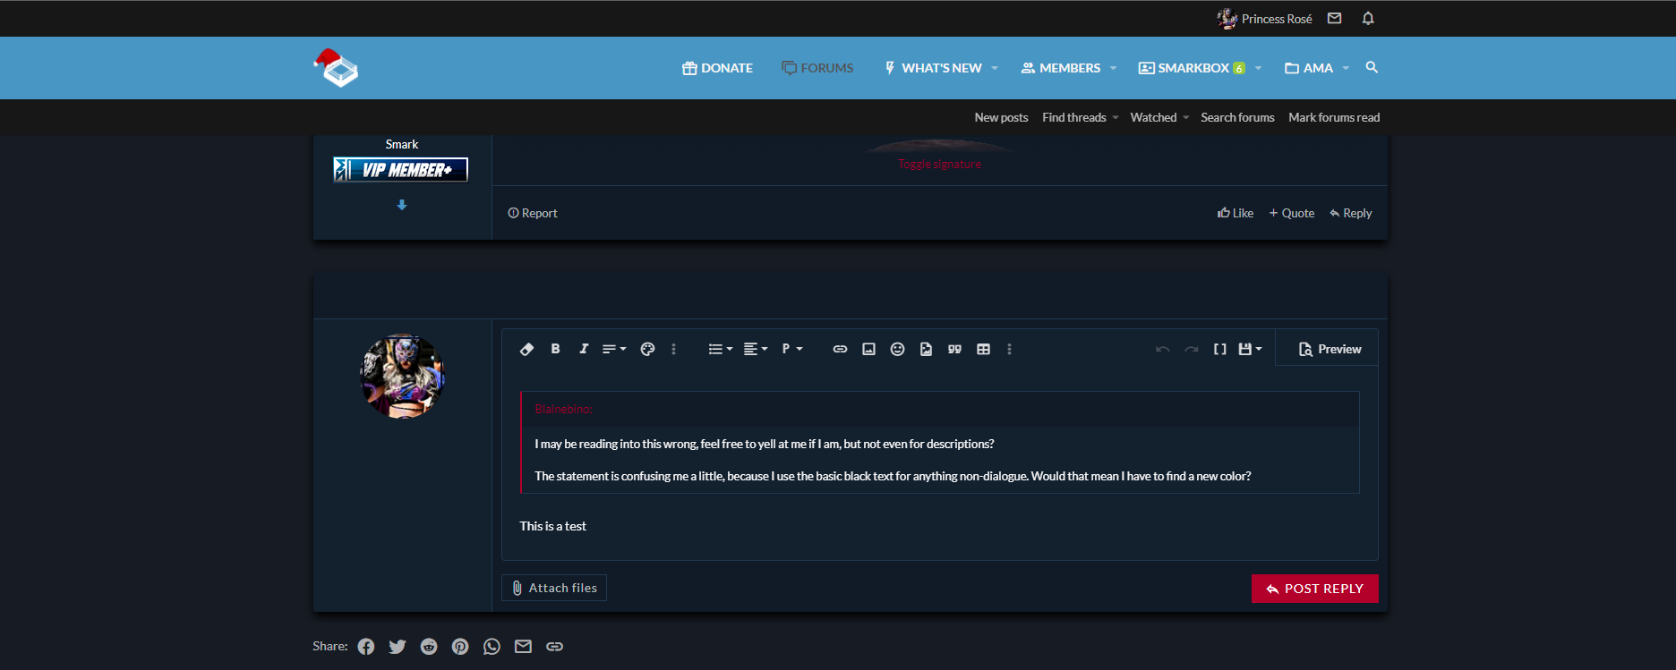Open the inbox envelope icon

tap(1334, 19)
